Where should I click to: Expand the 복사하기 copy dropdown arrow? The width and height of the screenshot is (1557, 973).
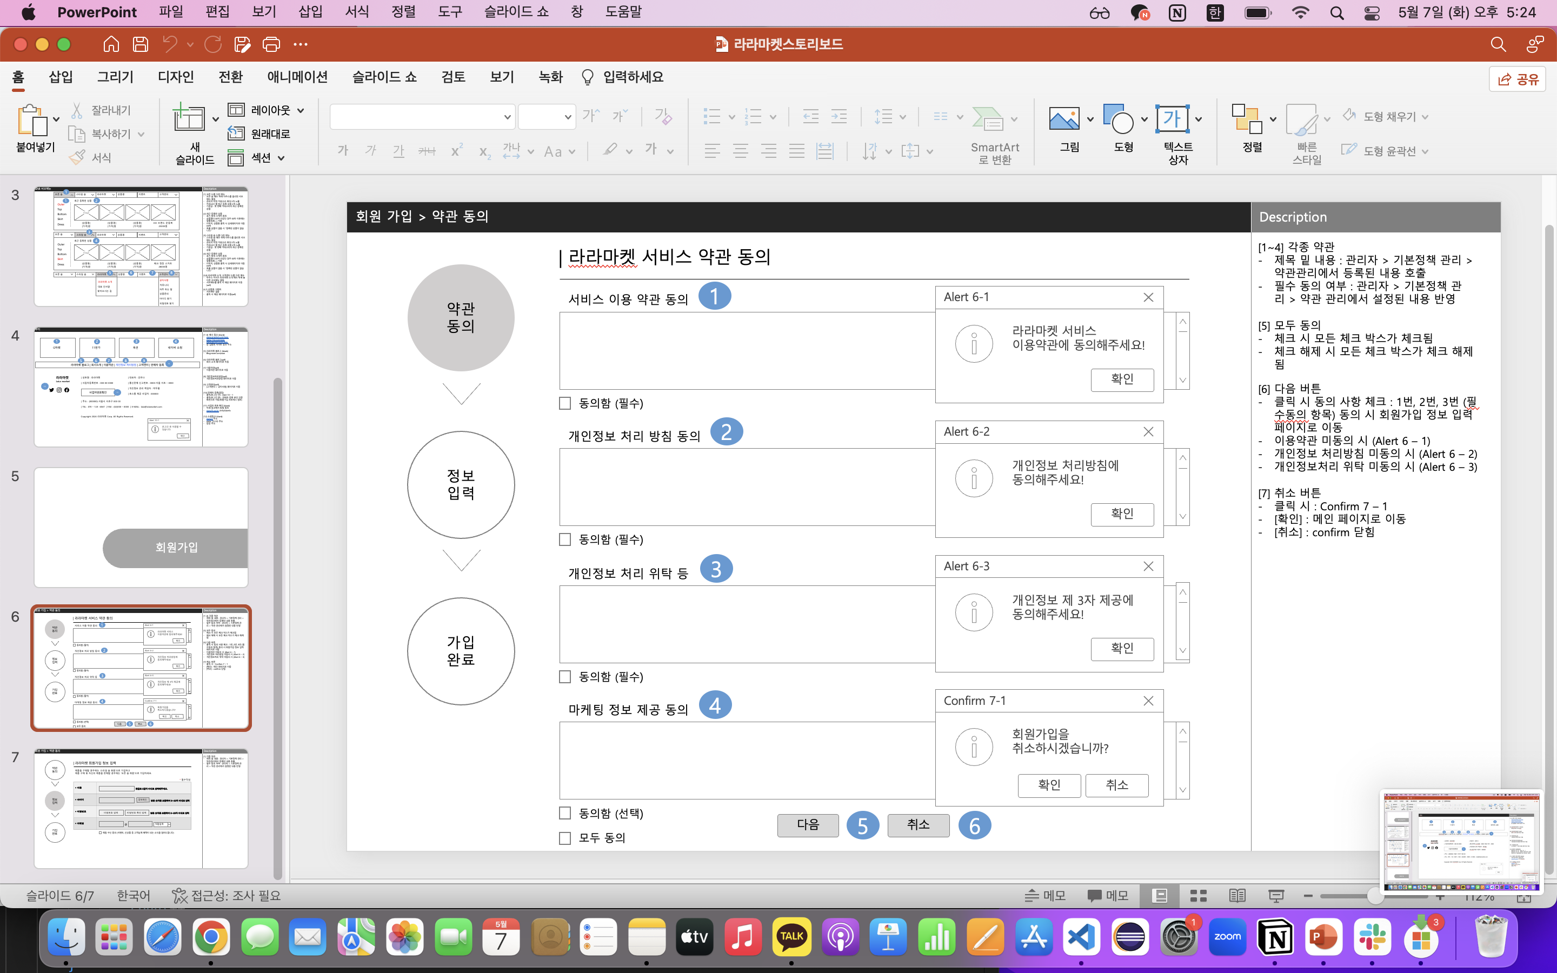click(141, 134)
